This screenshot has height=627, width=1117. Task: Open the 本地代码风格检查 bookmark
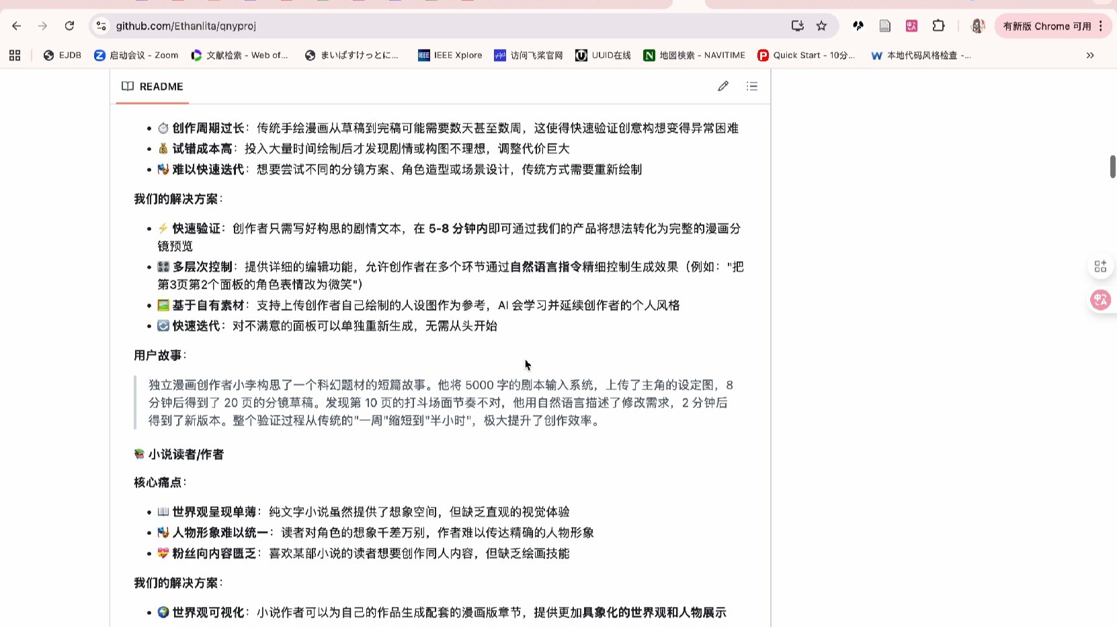pyautogui.click(x=921, y=55)
